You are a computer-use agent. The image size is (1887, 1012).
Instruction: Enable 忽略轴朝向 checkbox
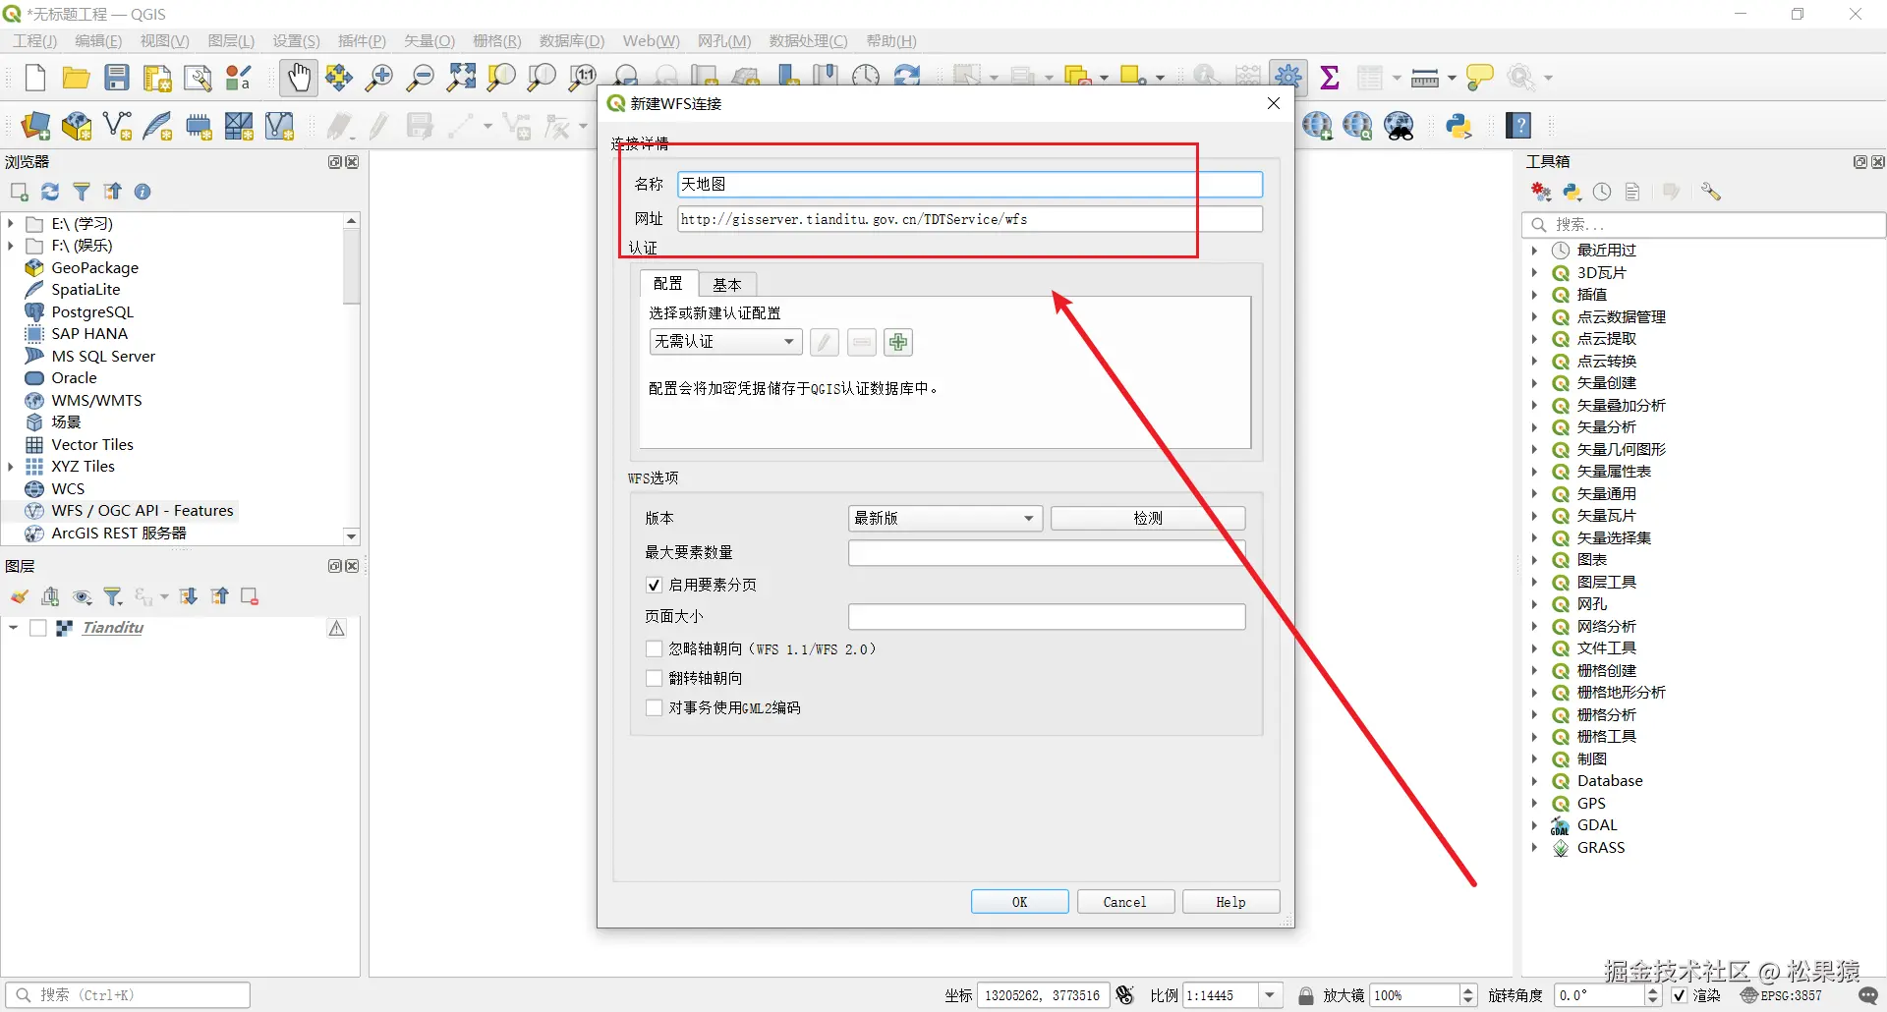pos(654,648)
